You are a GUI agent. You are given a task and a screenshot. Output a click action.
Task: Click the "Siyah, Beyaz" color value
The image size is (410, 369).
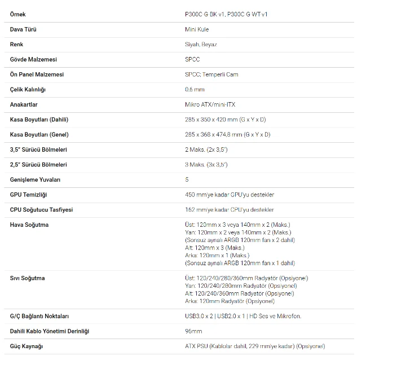[201, 44]
